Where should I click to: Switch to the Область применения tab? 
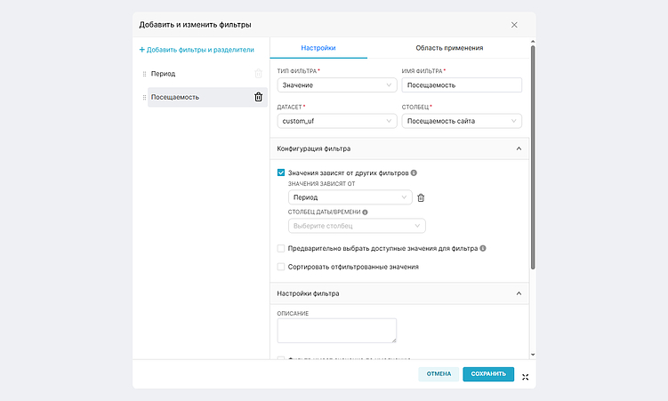(x=449, y=48)
